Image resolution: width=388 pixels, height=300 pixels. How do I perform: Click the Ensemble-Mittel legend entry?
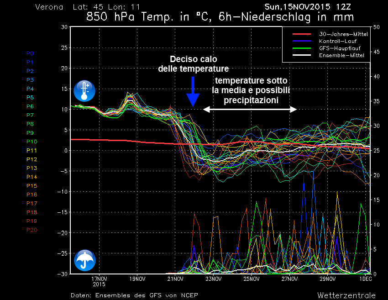click(341, 55)
